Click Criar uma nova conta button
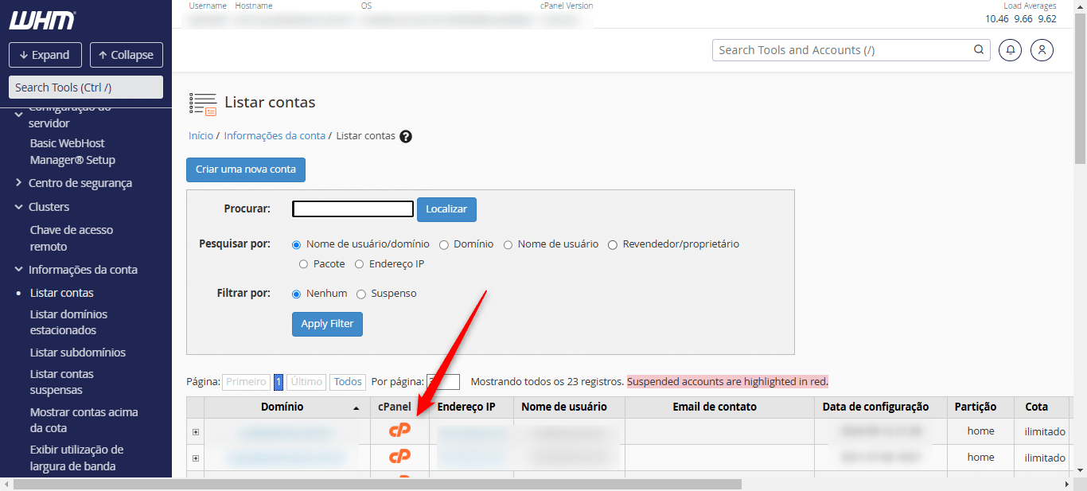 pyautogui.click(x=245, y=170)
